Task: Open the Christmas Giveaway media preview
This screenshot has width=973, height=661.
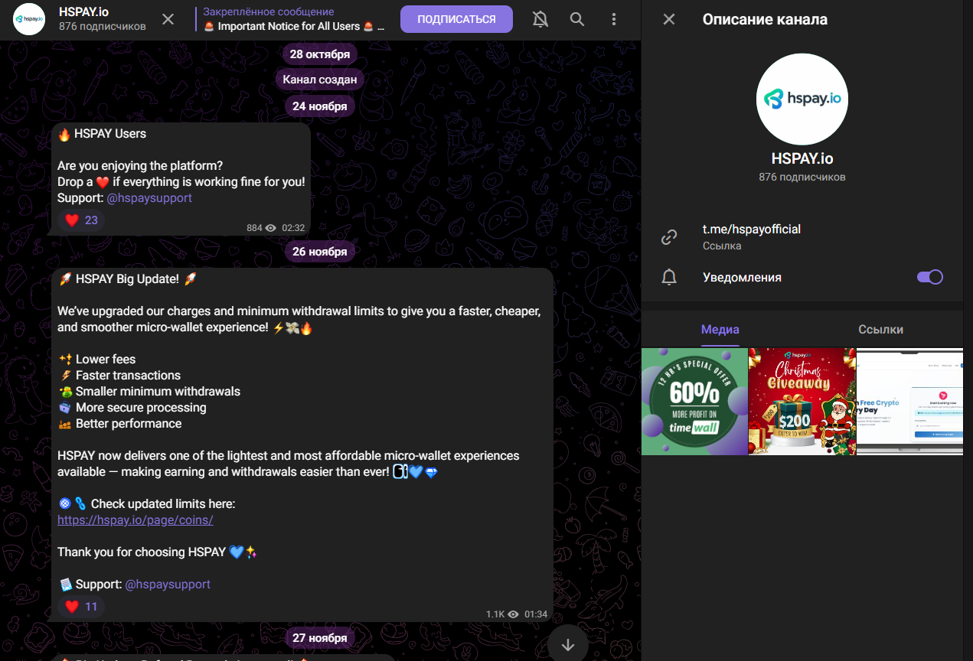Action: point(802,402)
